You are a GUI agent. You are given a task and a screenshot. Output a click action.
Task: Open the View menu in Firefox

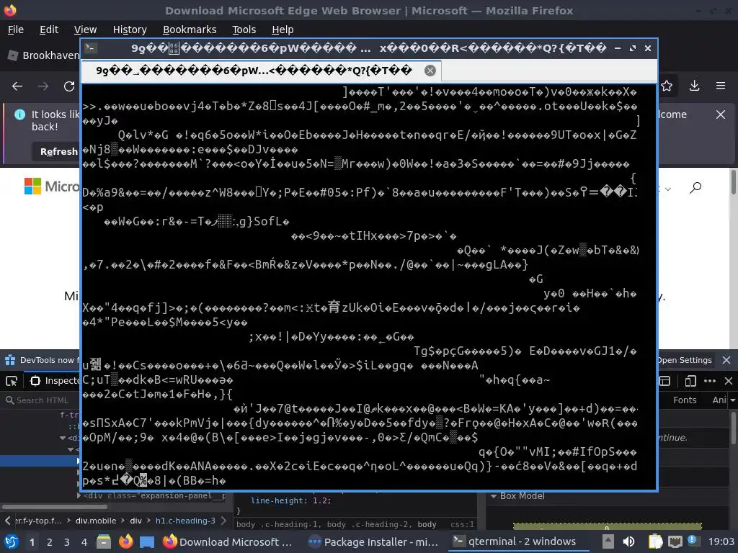(85, 30)
